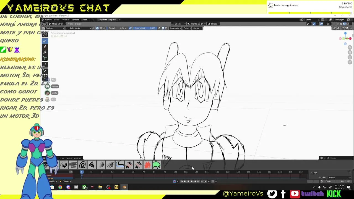
Task: Open the Origen stroke placement dropdown
Action: tap(178, 24)
